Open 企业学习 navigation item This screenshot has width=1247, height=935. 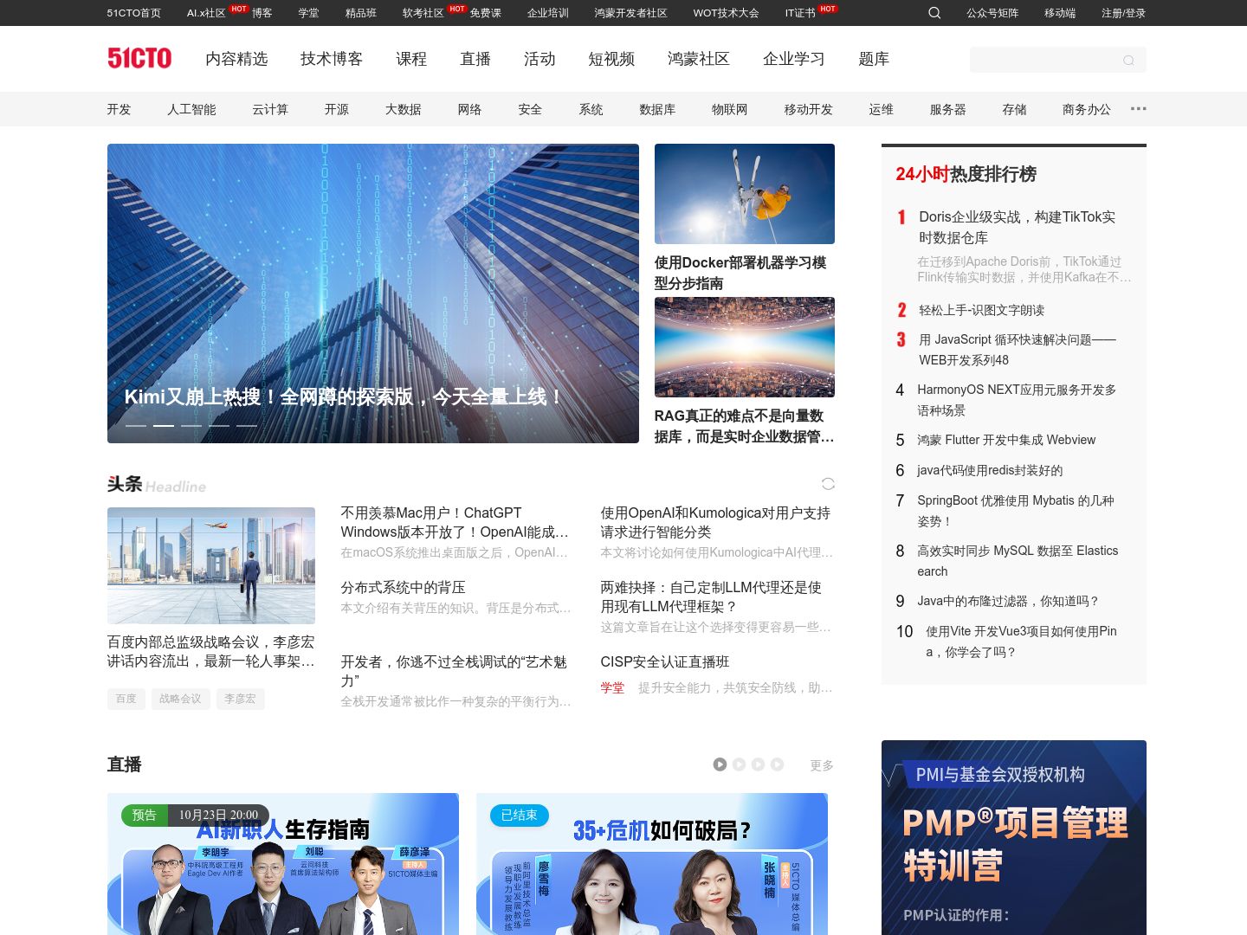click(794, 59)
